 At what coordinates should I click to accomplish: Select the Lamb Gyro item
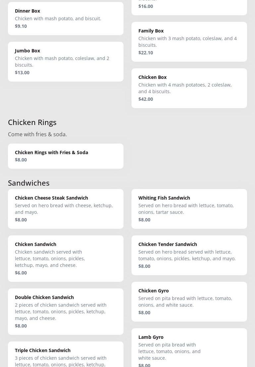[189, 348]
